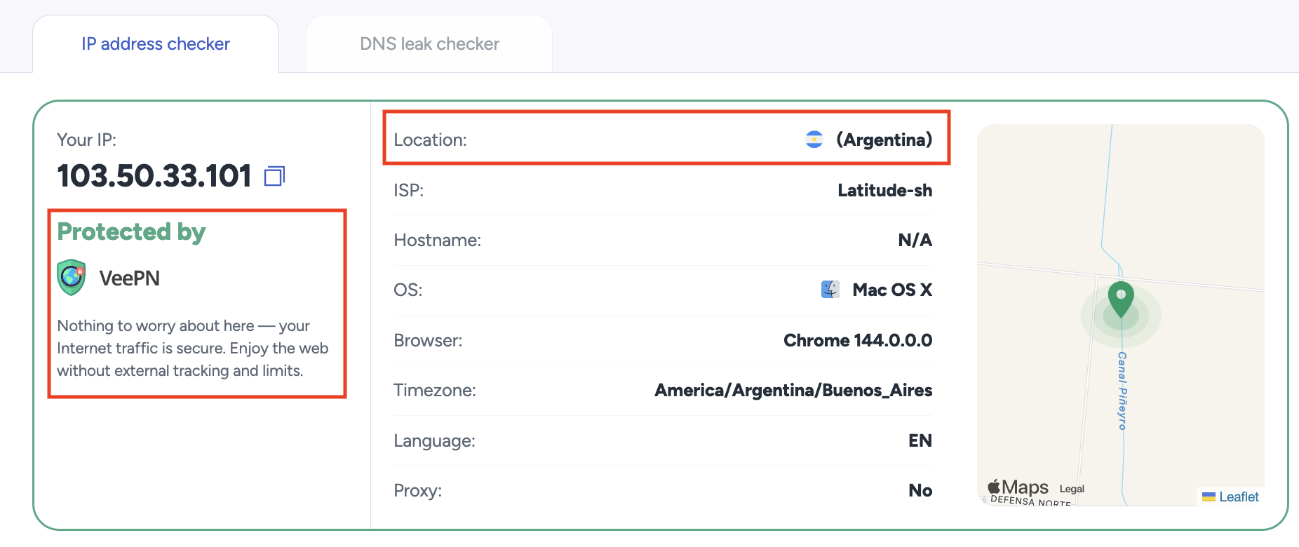
Task: Click the America/Argentina/Buenos_Aires timezone value
Action: pyautogui.click(x=793, y=390)
